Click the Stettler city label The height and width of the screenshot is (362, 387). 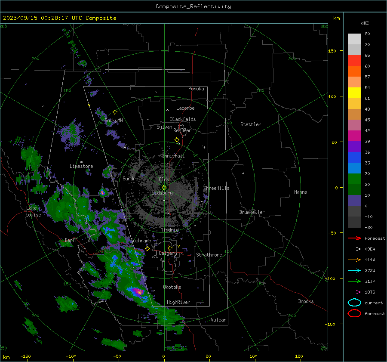(x=251, y=124)
